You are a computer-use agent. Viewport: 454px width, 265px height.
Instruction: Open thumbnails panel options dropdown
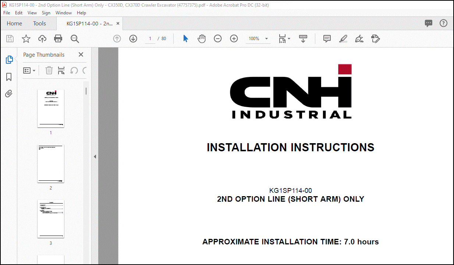coord(29,70)
